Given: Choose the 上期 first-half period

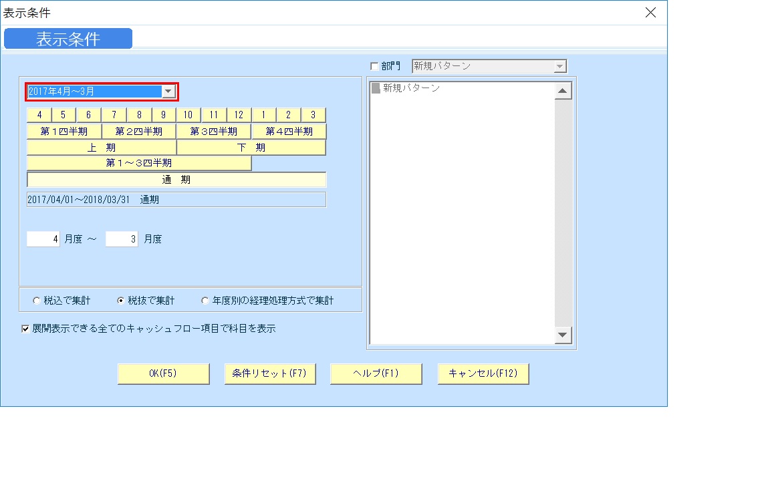Looking at the screenshot, I should (x=101, y=146).
